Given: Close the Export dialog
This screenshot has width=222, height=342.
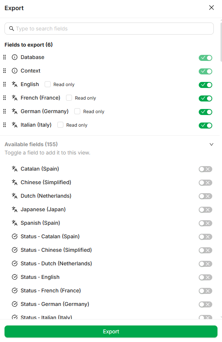Looking at the screenshot, I should tap(211, 8).
